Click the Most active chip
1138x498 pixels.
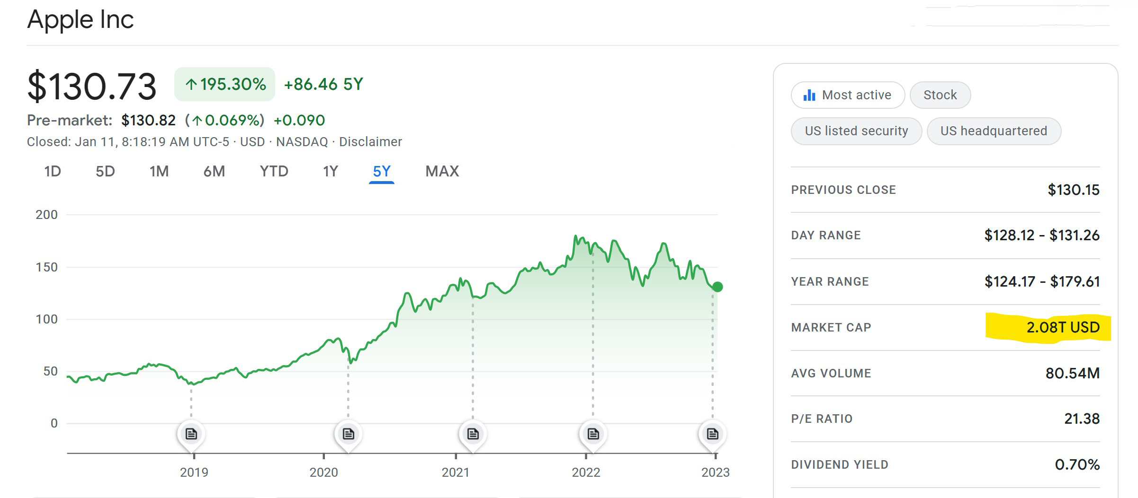(x=848, y=95)
